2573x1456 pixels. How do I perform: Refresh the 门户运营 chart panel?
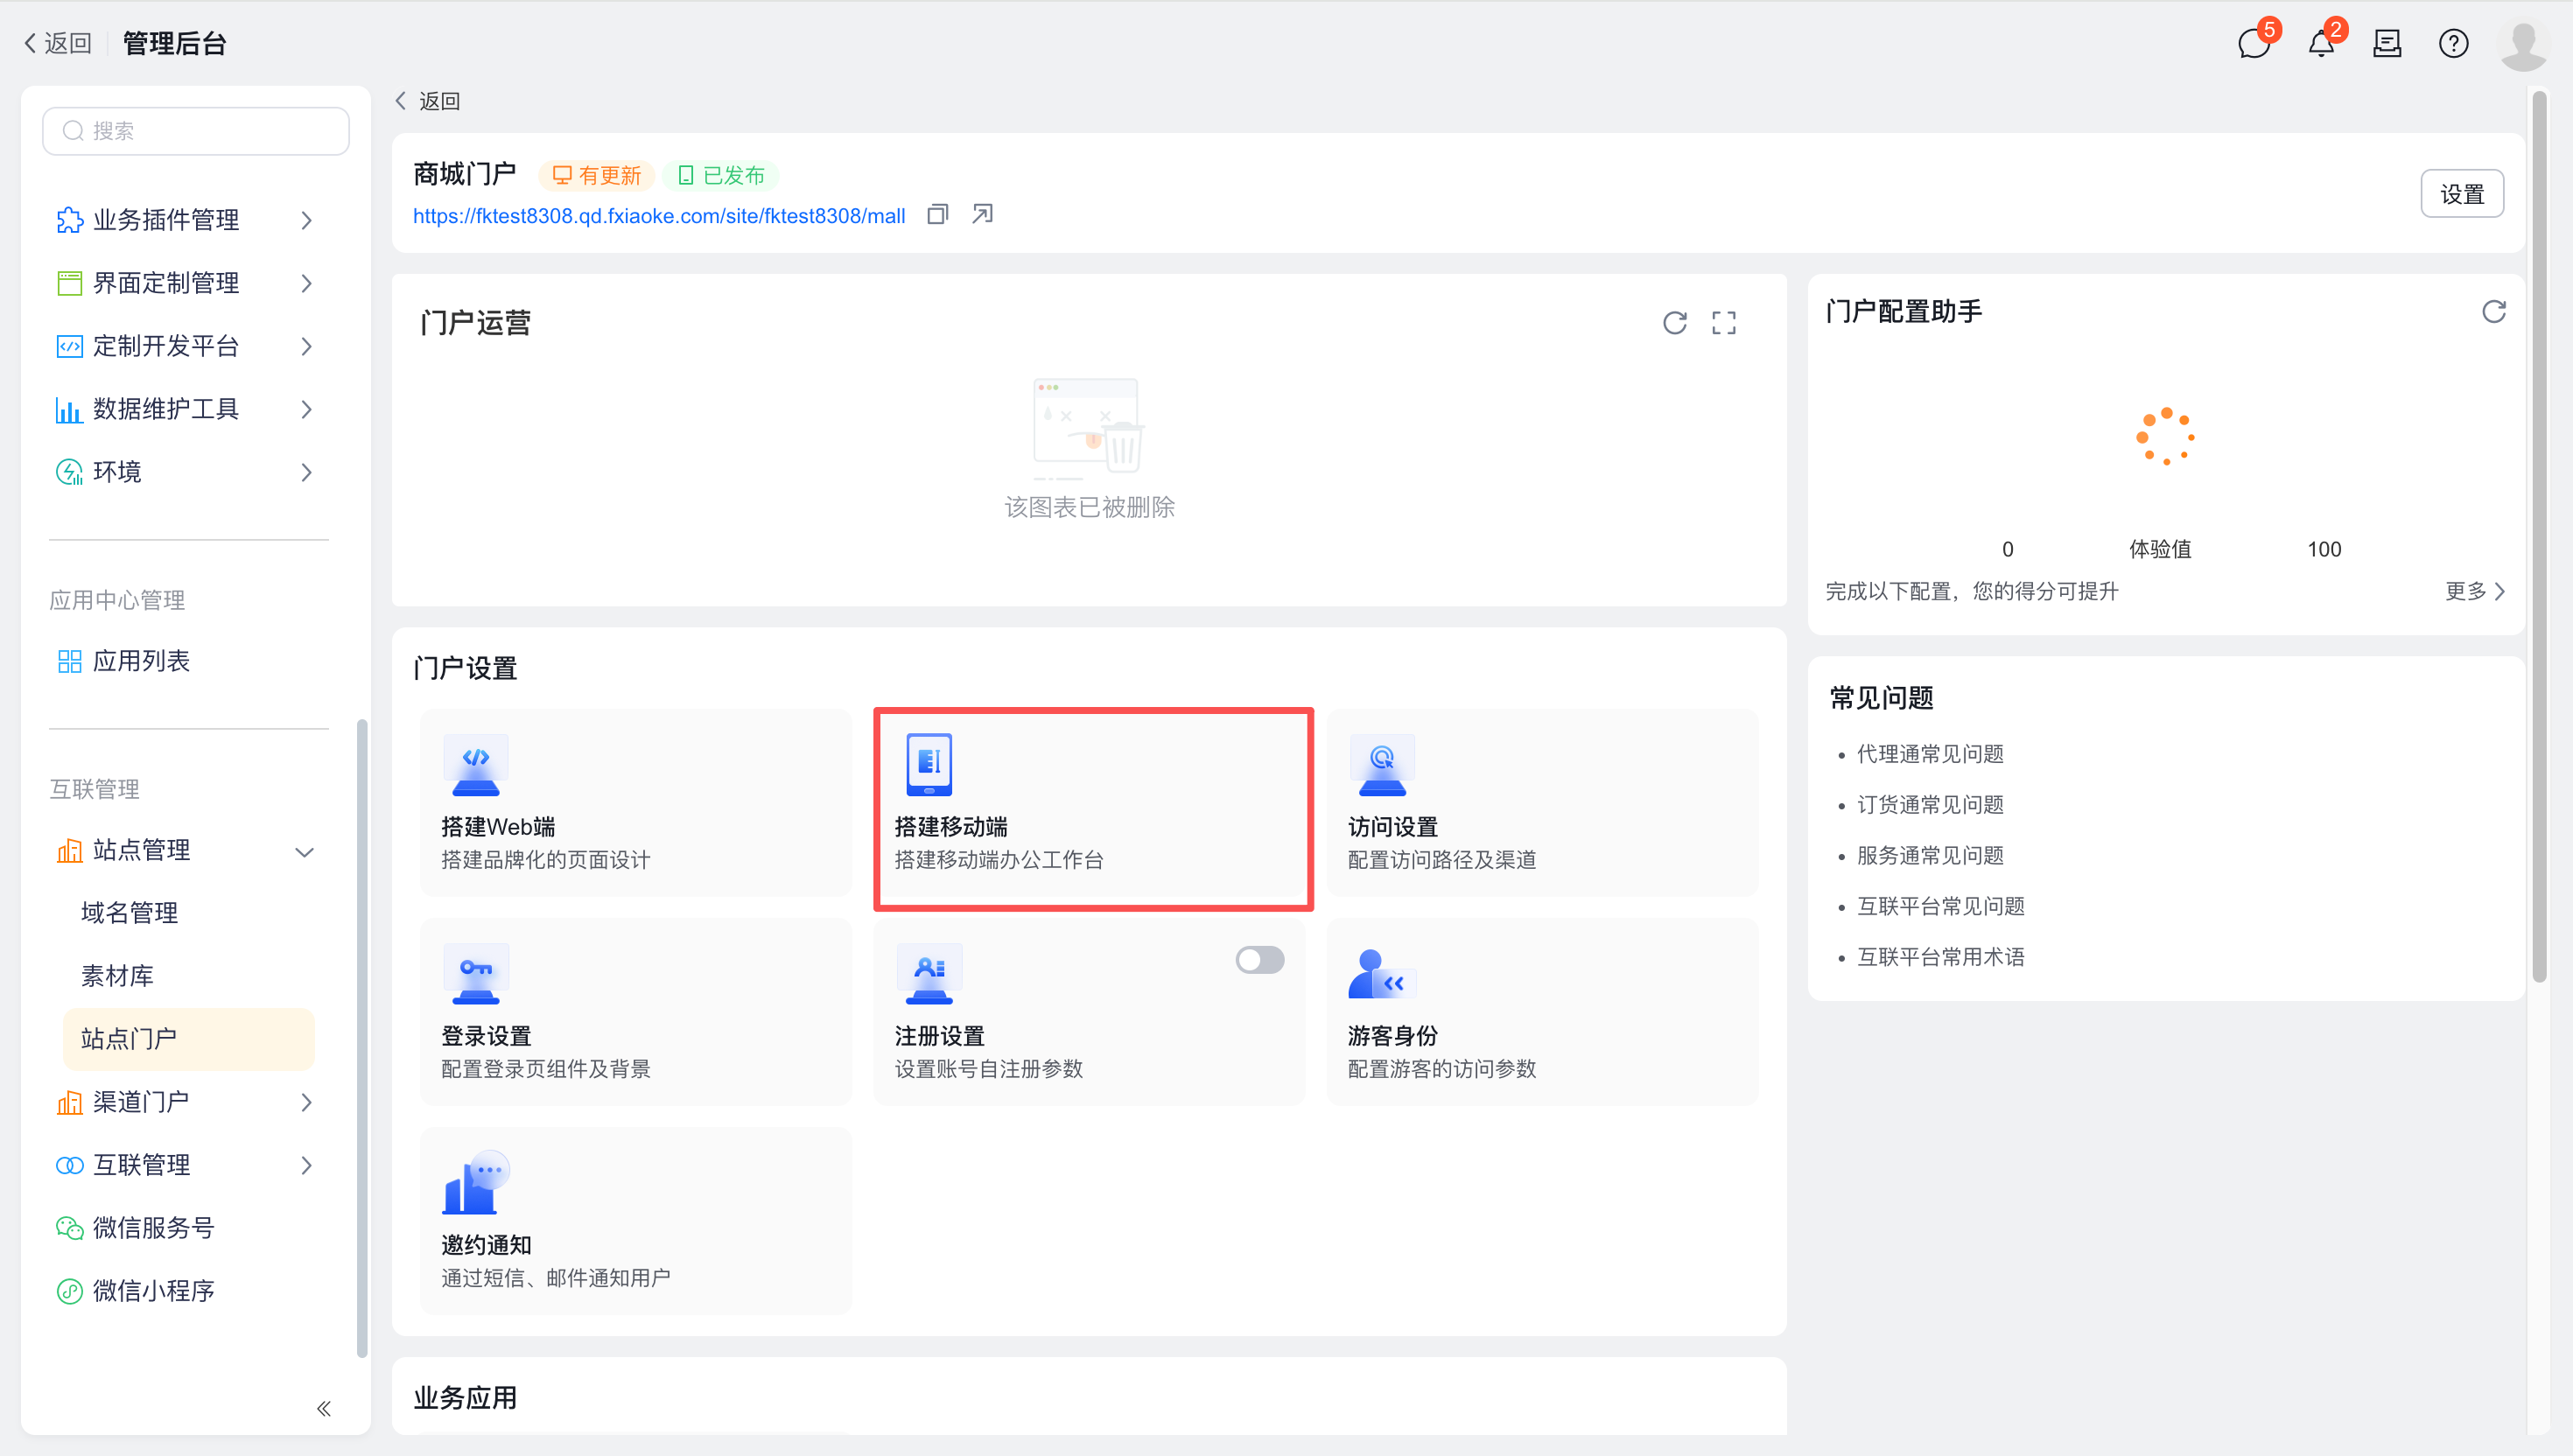click(x=1674, y=323)
